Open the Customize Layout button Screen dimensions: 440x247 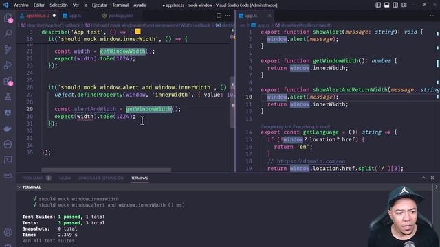click(x=404, y=5)
